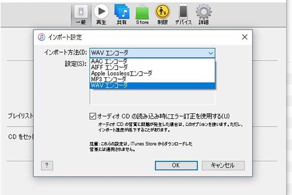Open the 共有 (Sharing) preferences tab
The image size is (292, 195).
pos(122,15)
